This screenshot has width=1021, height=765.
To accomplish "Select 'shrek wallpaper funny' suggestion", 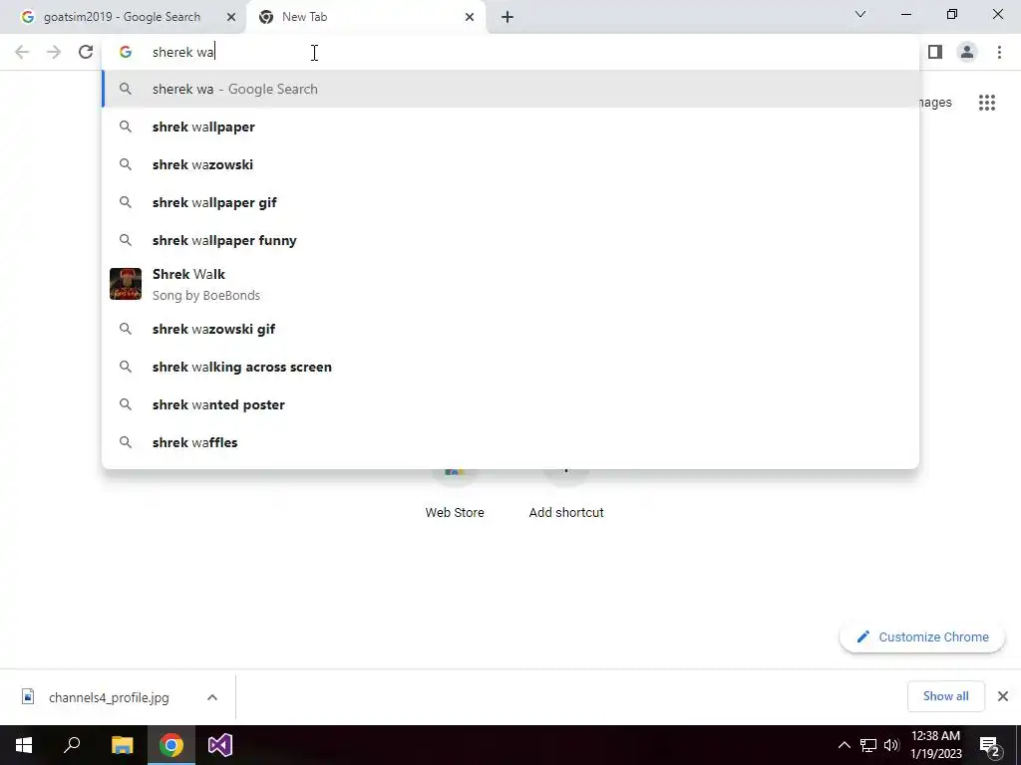I will click(x=510, y=240).
